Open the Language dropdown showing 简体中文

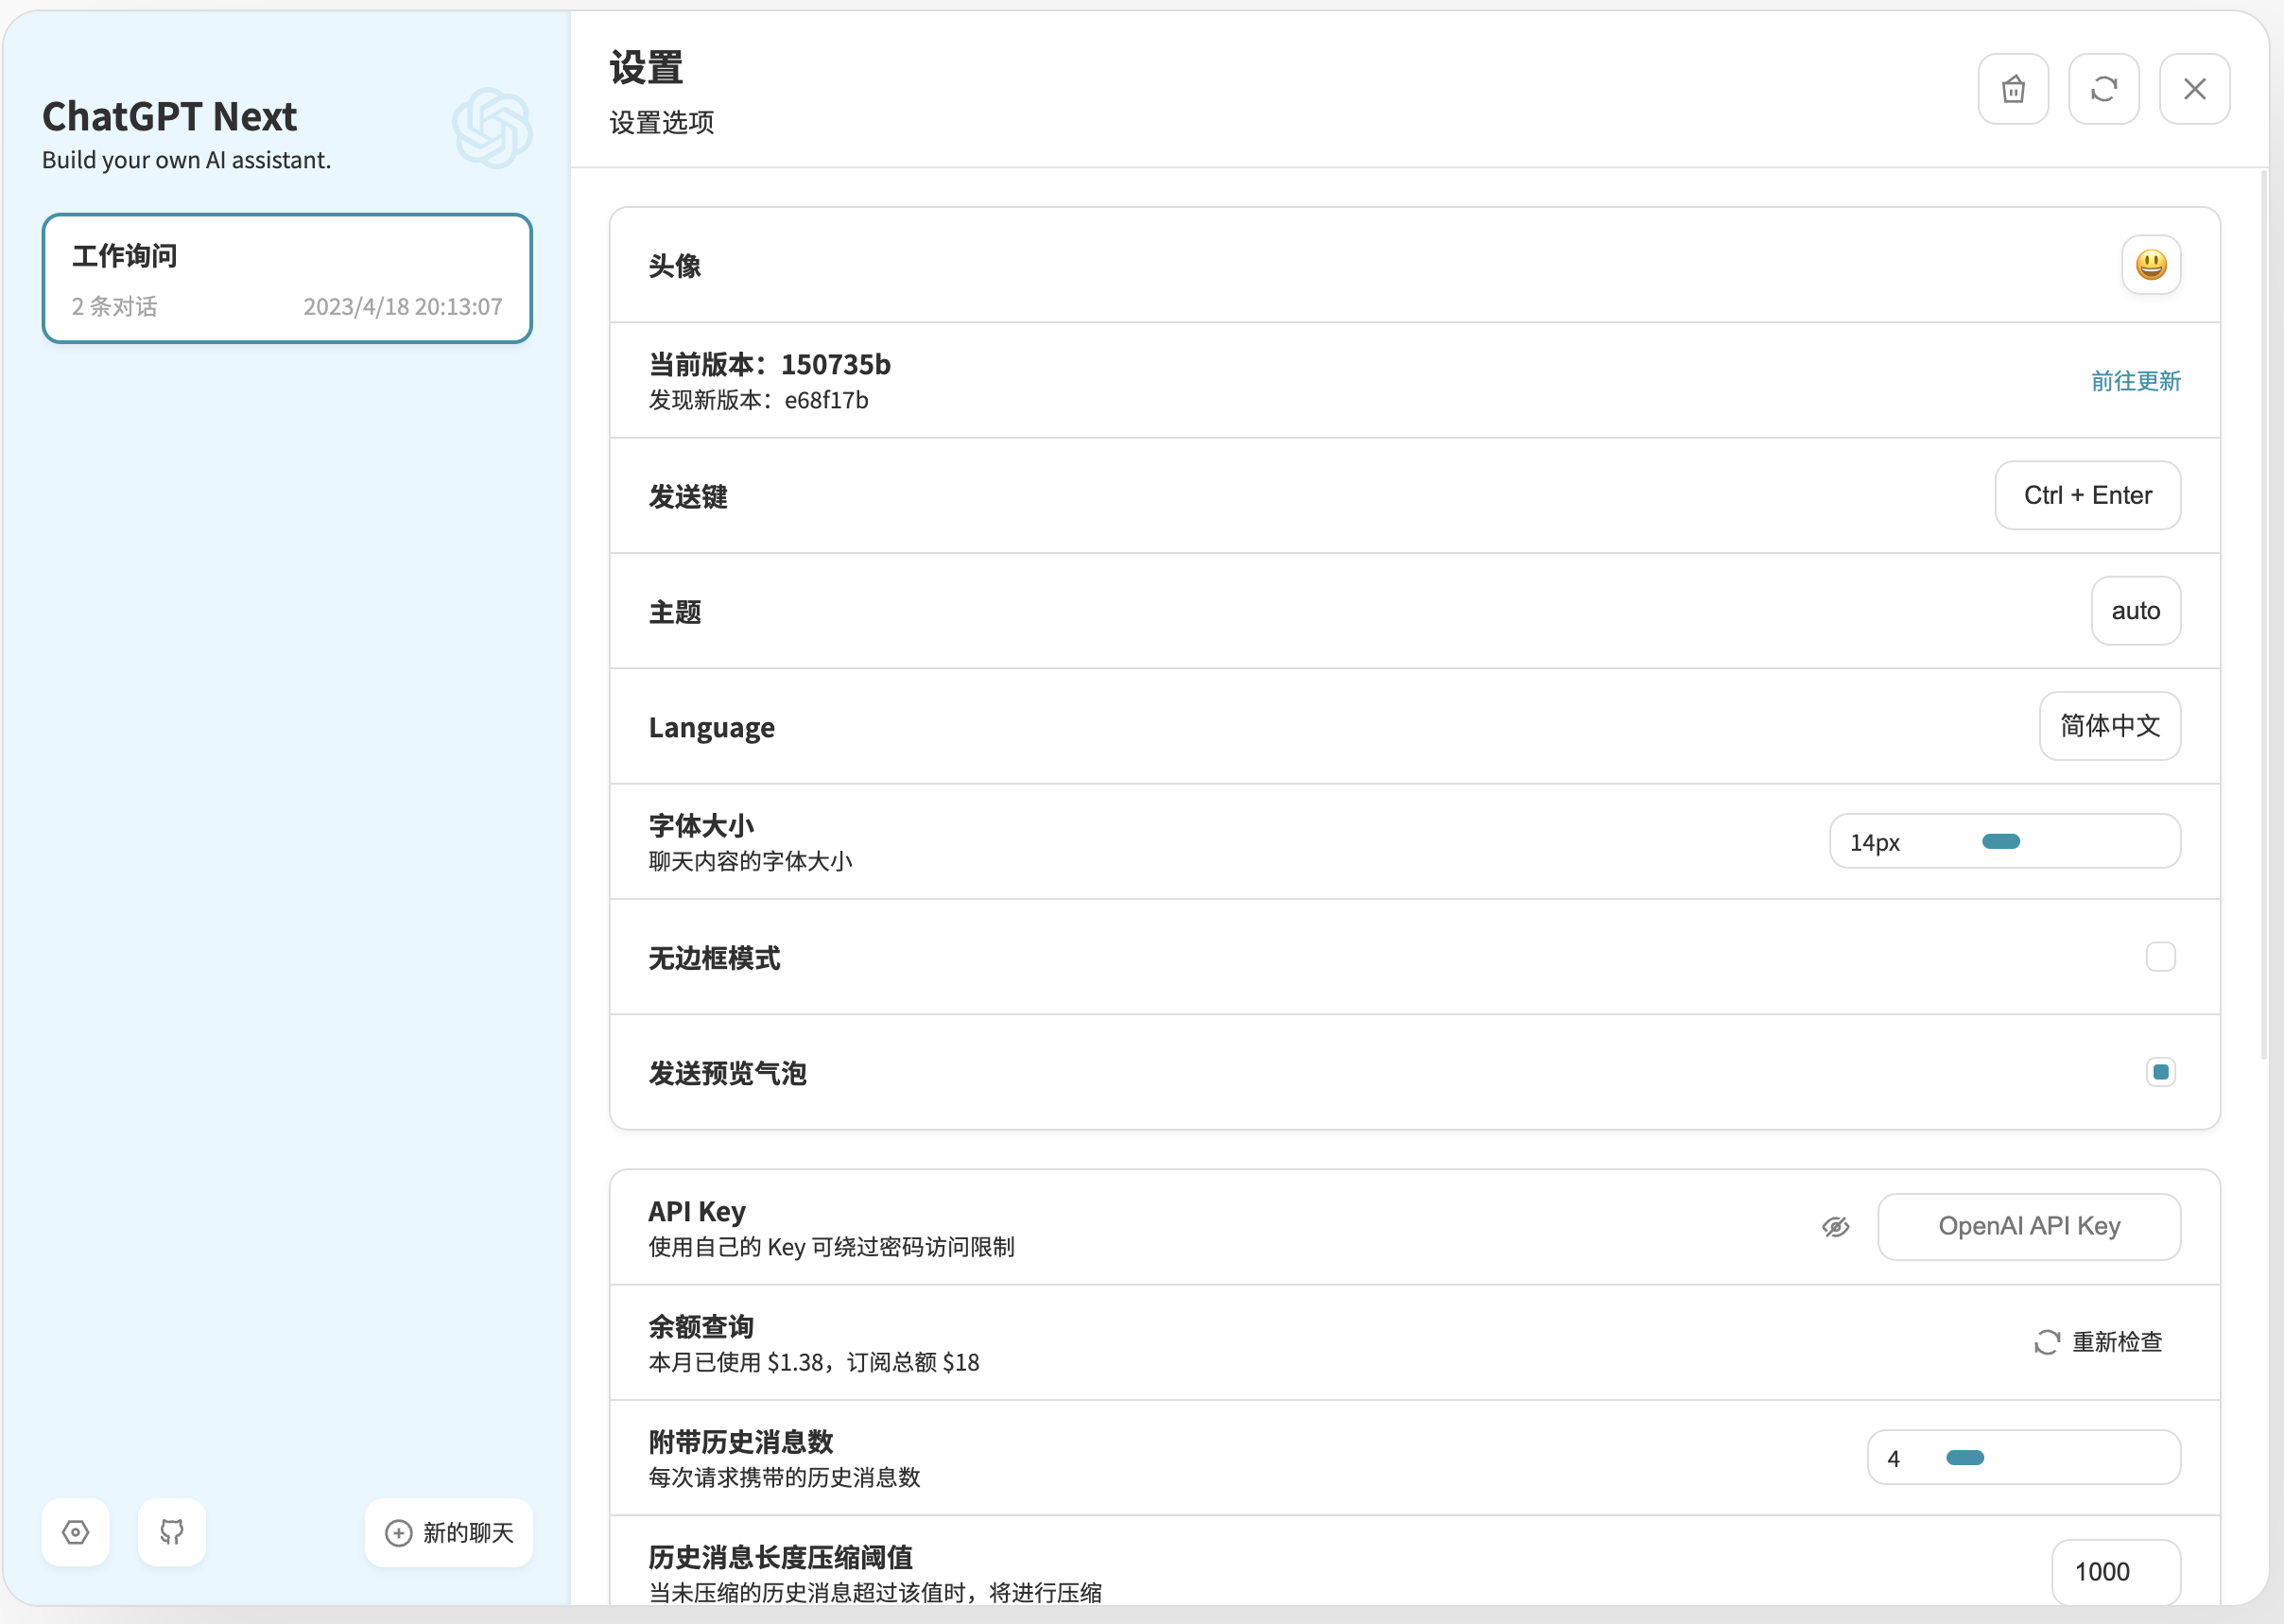tap(2110, 726)
